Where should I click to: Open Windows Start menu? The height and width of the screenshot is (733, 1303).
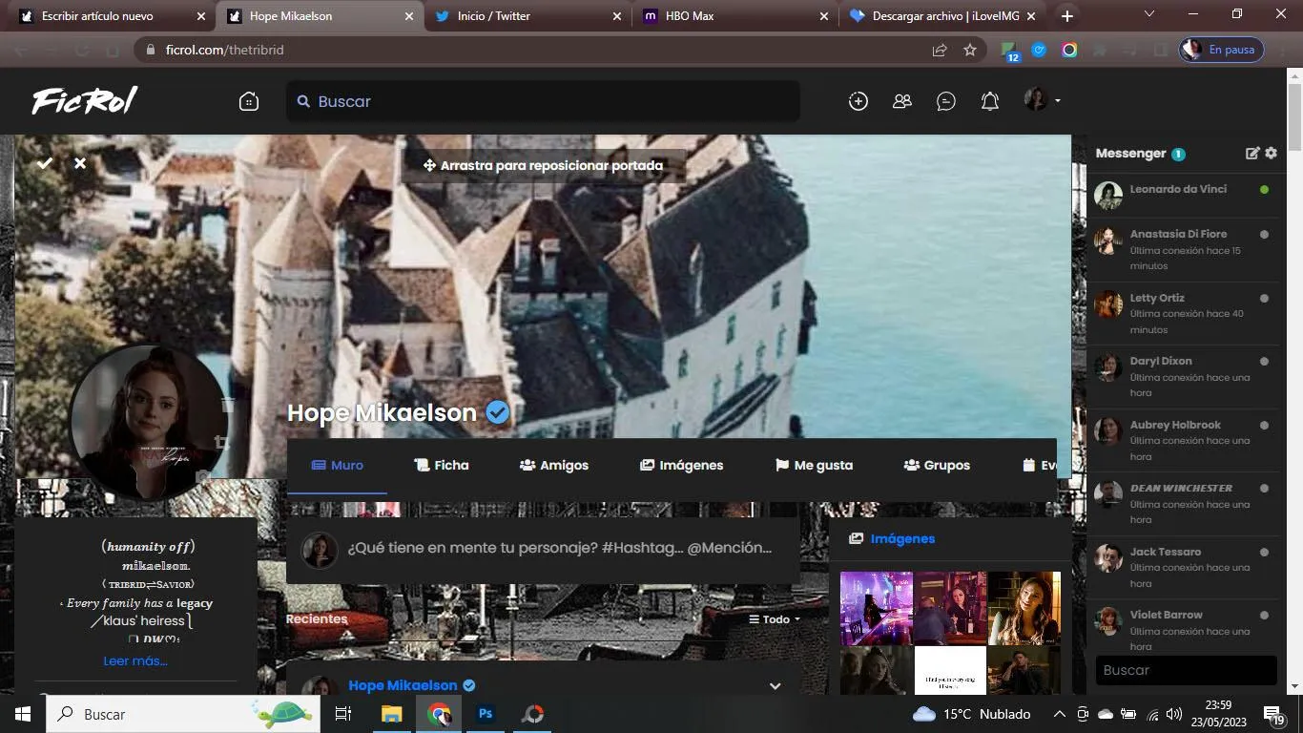coord(22,714)
